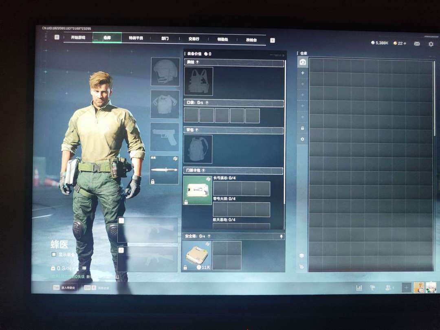440x330 pixels.
Task: Click the locked warehouse slot icon
Action: click(x=302, y=128)
